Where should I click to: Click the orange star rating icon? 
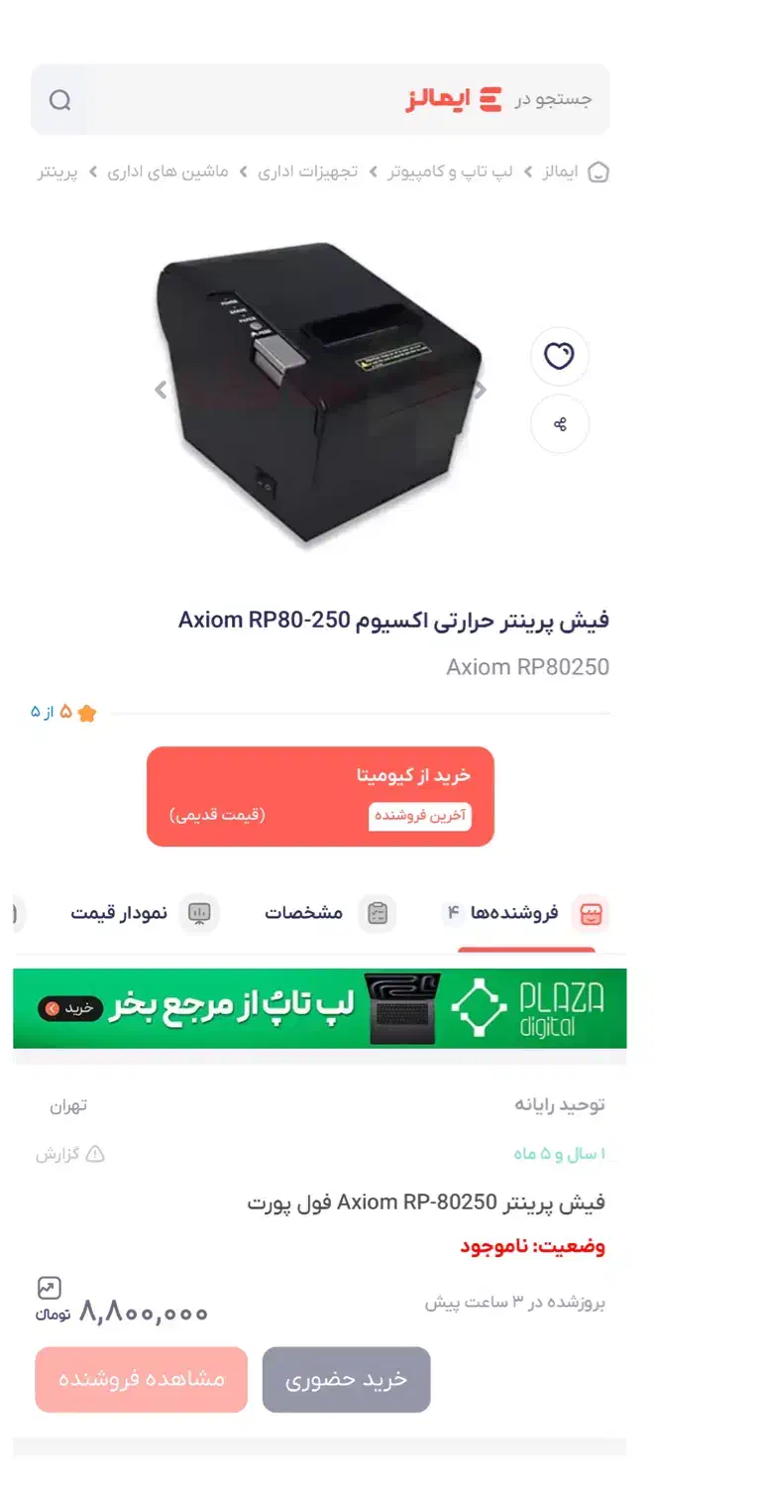[x=87, y=714]
